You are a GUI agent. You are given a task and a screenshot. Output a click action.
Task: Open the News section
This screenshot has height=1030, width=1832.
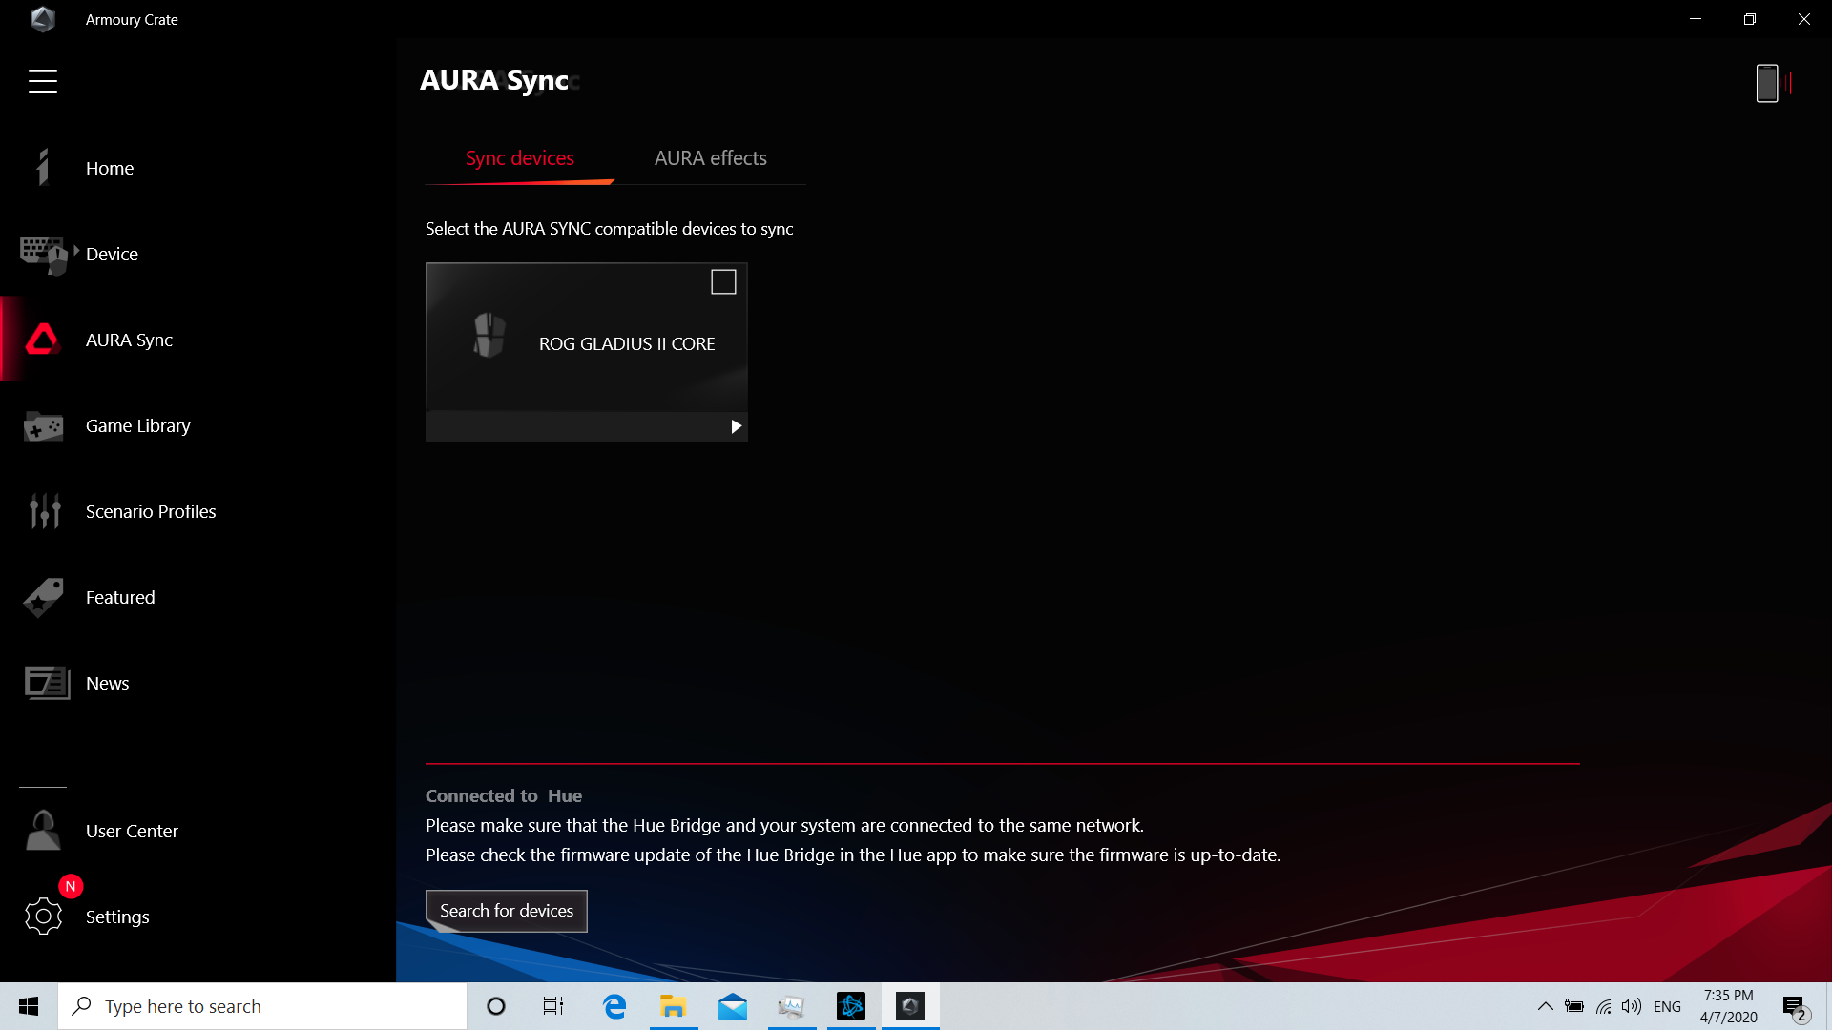click(107, 683)
